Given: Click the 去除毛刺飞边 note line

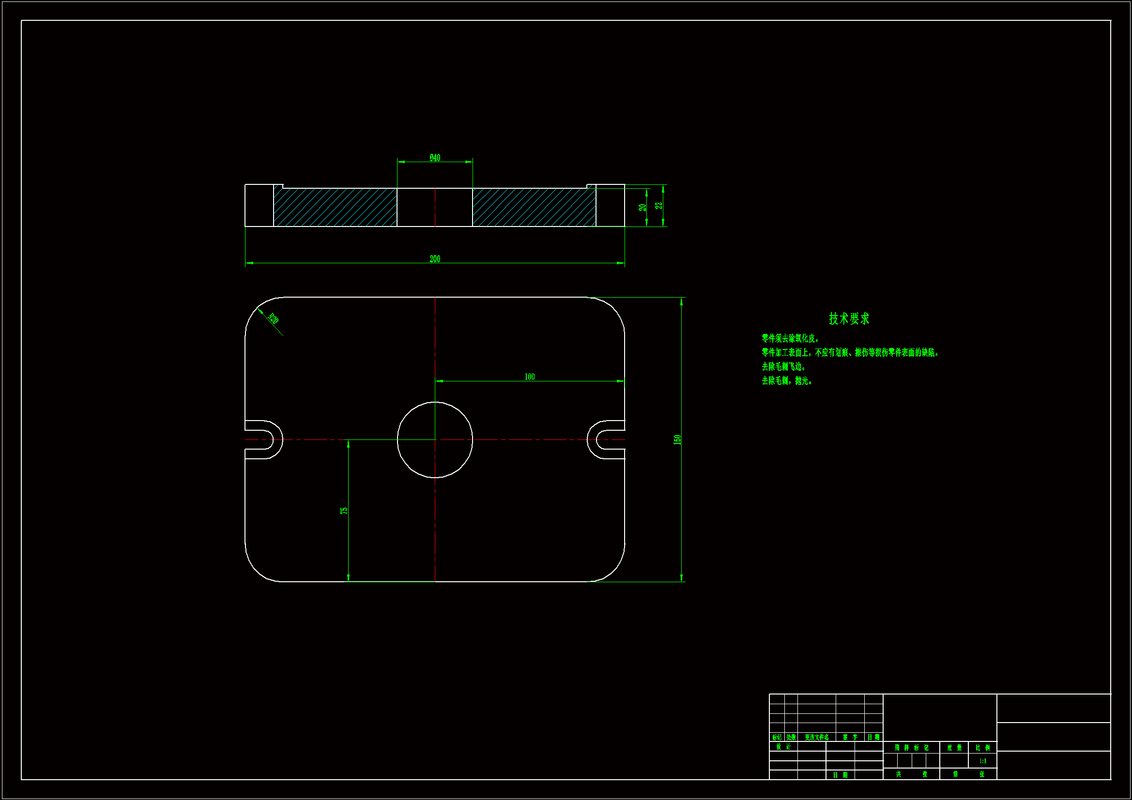Looking at the screenshot, I should [x=783, y=367].
